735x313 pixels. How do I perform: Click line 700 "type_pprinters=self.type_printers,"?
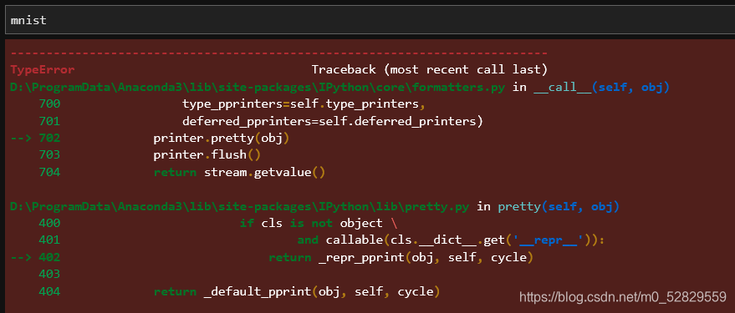point(304,104)
